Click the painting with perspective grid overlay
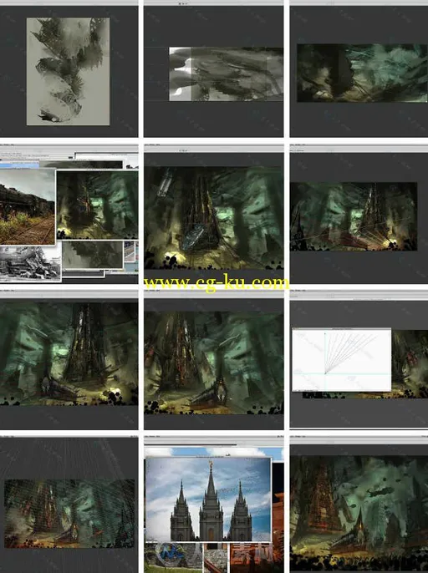 (x=69, y=514)
